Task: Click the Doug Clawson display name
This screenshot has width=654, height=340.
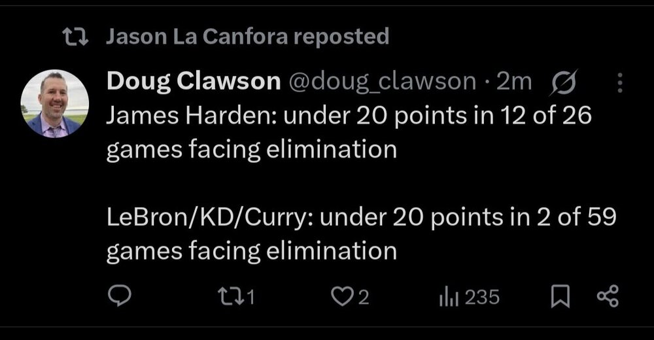Action: [x=193, y=81]
